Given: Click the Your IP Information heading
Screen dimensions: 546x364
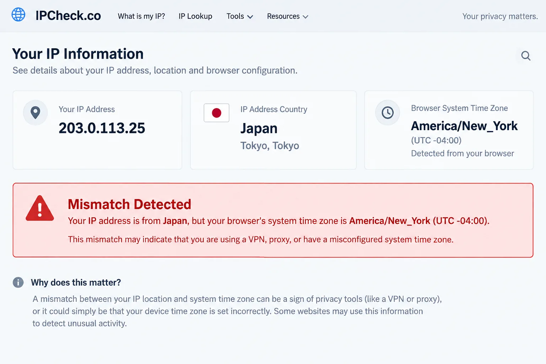Looking at the screenshot, I should click(78, 54).
